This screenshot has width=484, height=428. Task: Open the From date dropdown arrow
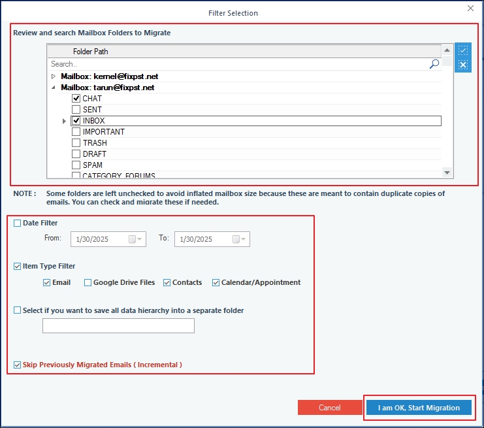pyautogui.click(x=140, y=239)
